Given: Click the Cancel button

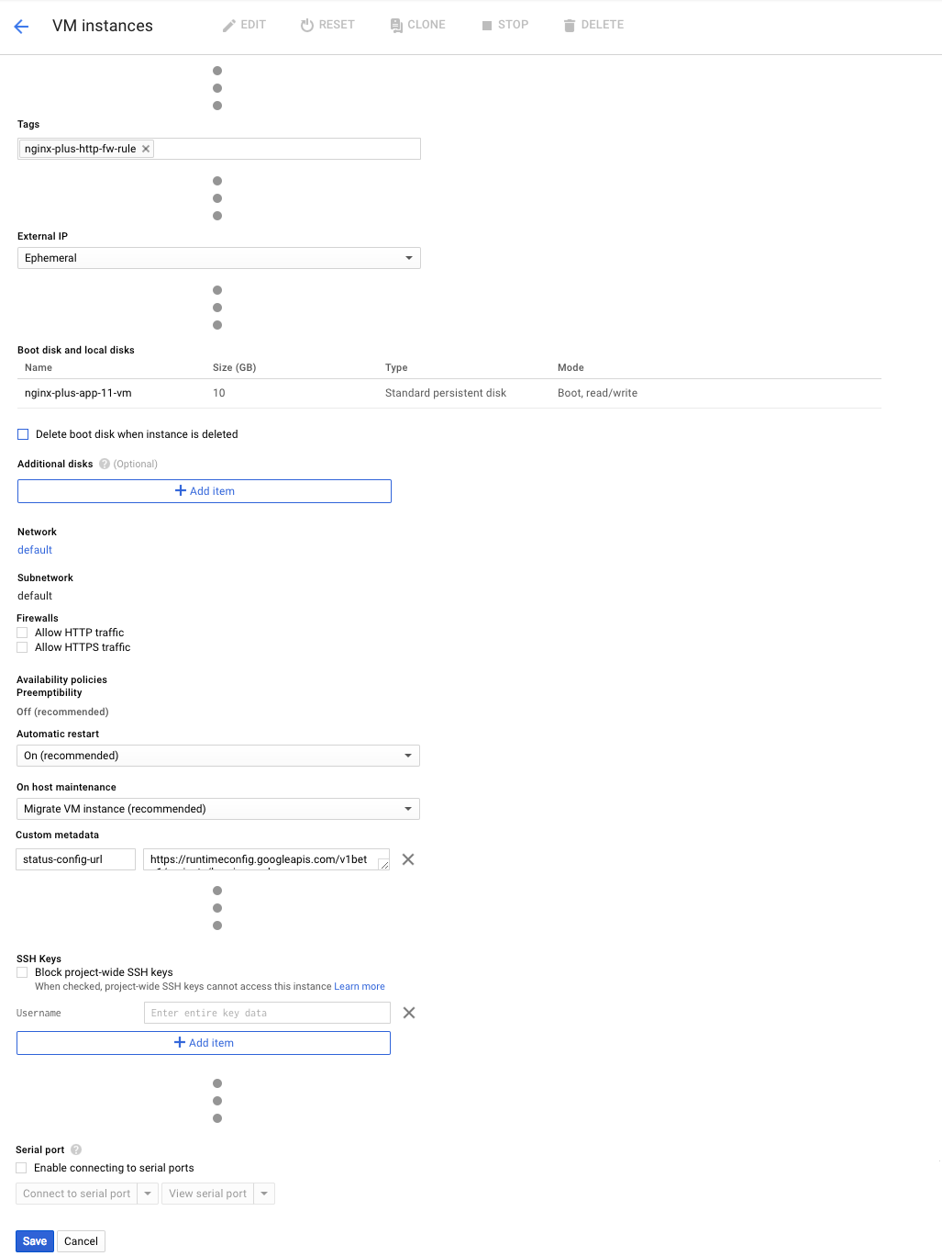Looking at the screenshot, I should point(81,1241).
